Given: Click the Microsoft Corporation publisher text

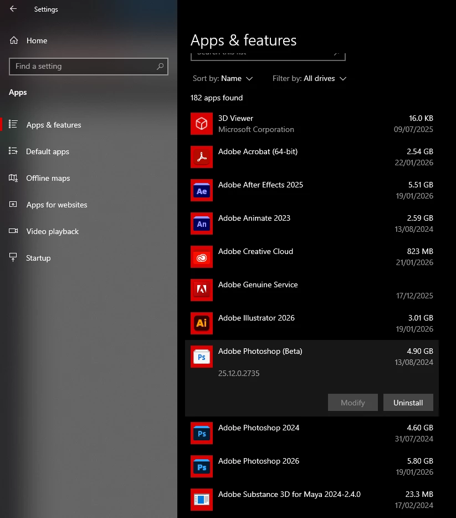Looking at the screenshot, I should (x=256, y=130).
